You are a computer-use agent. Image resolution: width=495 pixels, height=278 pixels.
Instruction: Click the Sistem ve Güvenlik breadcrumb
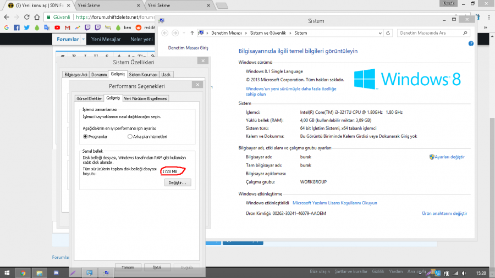pyautogui.click(x=268, y=33)
